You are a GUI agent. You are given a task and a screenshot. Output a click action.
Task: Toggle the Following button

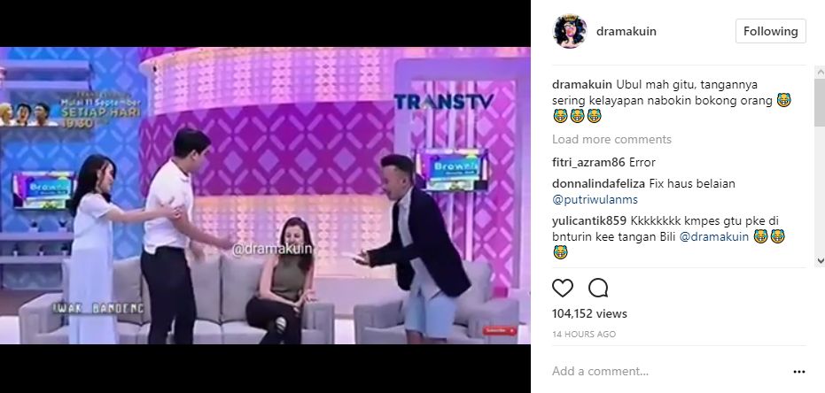[x=770, y=31]
